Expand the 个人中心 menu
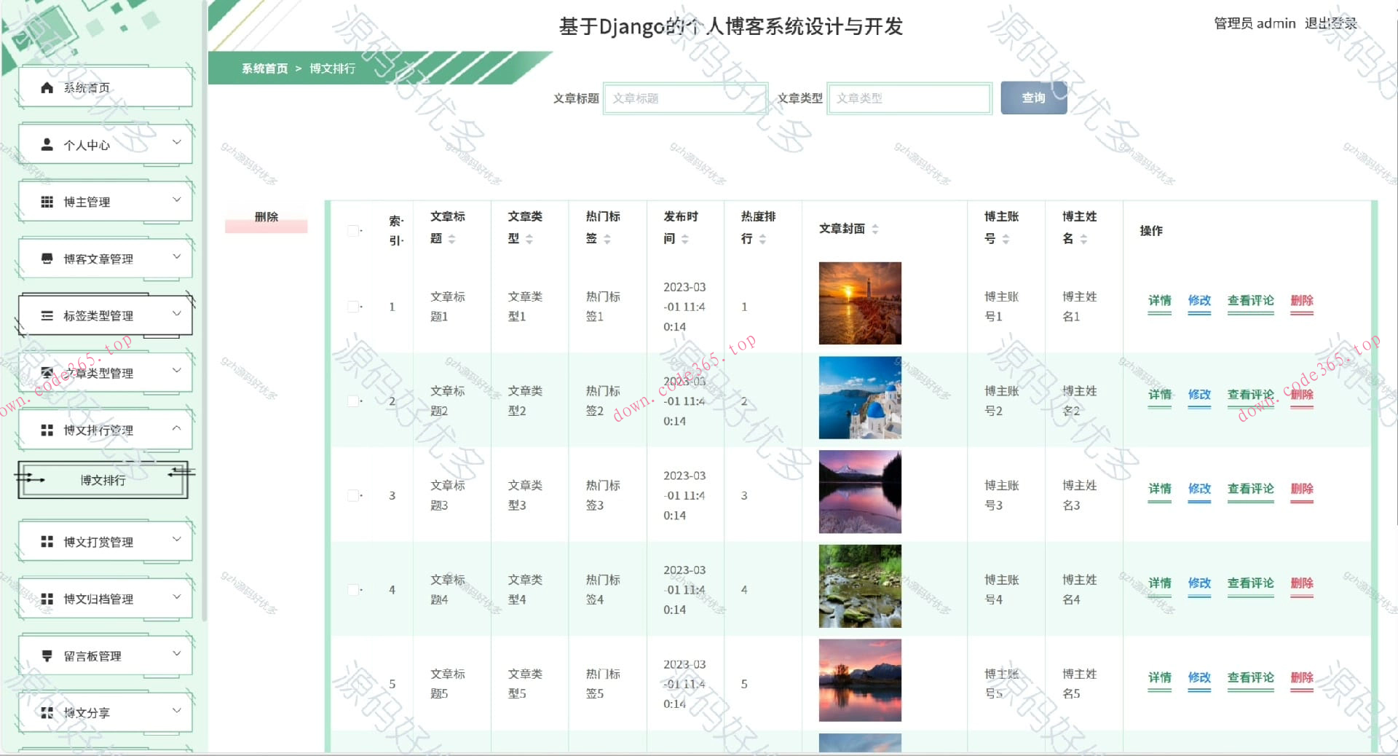The image size is (1398, 756). (175, 143)
